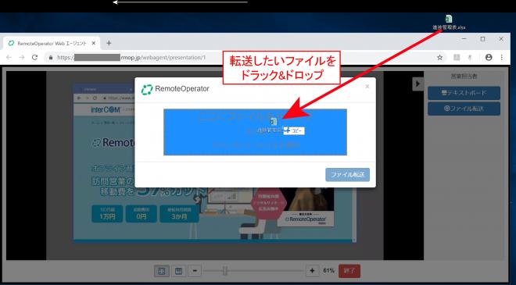The width and height of the screenshot is (516, 285).
Task: Open the 進捗管理表.xlsx desktop file icon
Action: tap(449, 22)
